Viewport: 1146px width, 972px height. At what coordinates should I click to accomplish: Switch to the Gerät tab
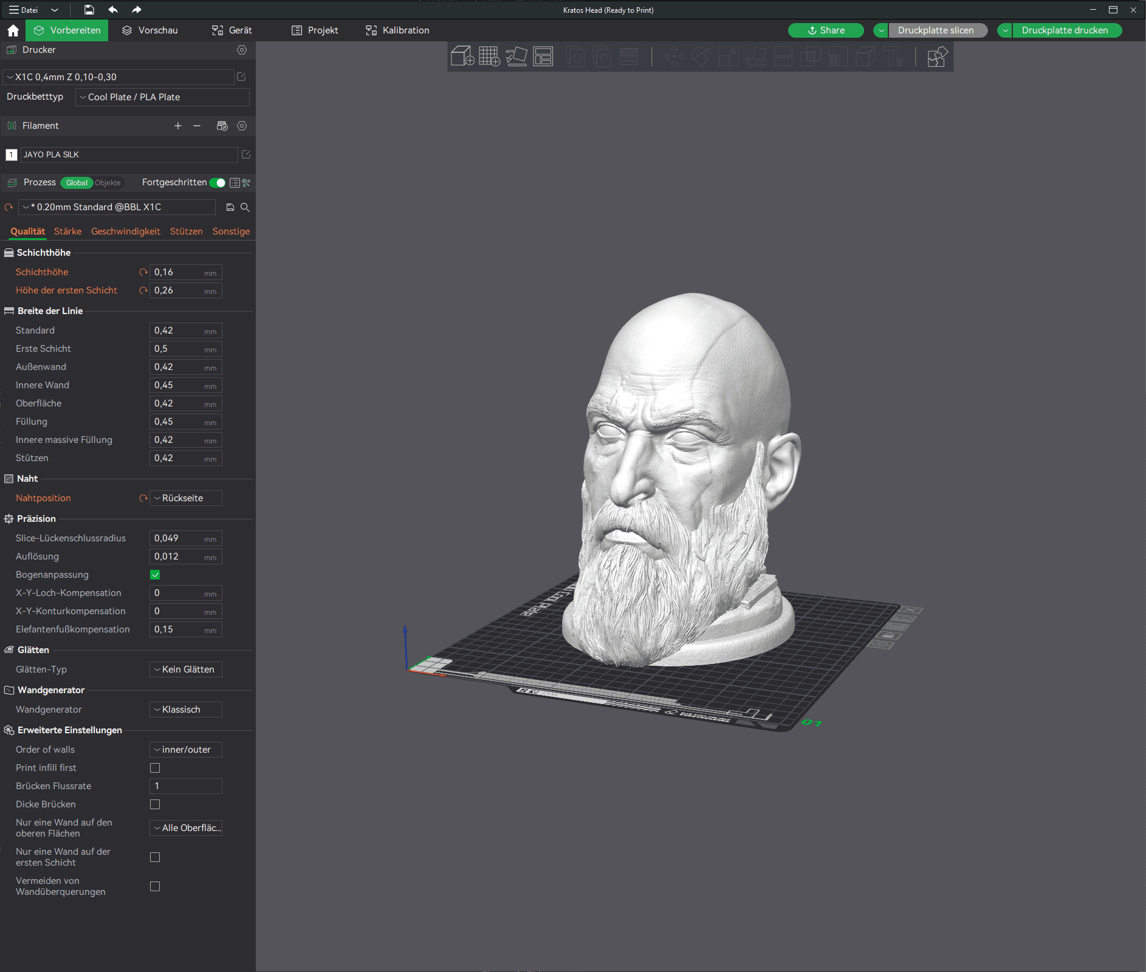pyautogui.click(x=232, y=30)
